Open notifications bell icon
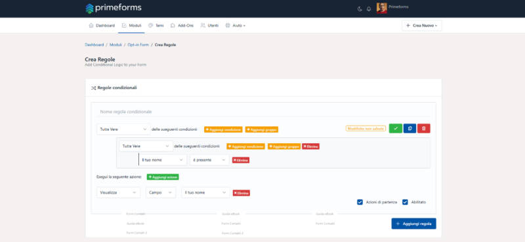The width and height of the screenshot is (525, 242). point(369,9)
